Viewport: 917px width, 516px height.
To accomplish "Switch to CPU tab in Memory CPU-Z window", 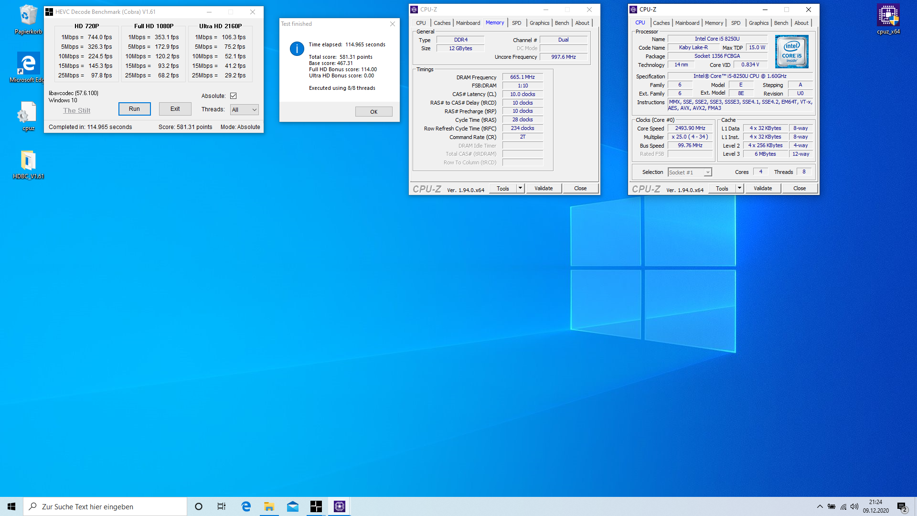I will (421, 23).
